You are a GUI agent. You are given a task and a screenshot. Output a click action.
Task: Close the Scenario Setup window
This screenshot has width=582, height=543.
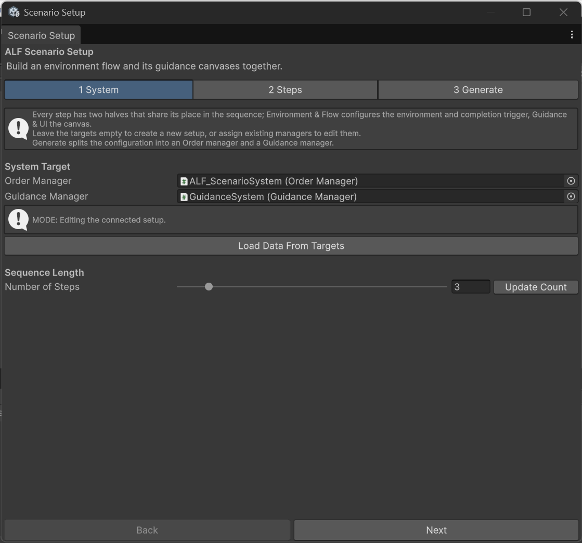tap(563, 12)
